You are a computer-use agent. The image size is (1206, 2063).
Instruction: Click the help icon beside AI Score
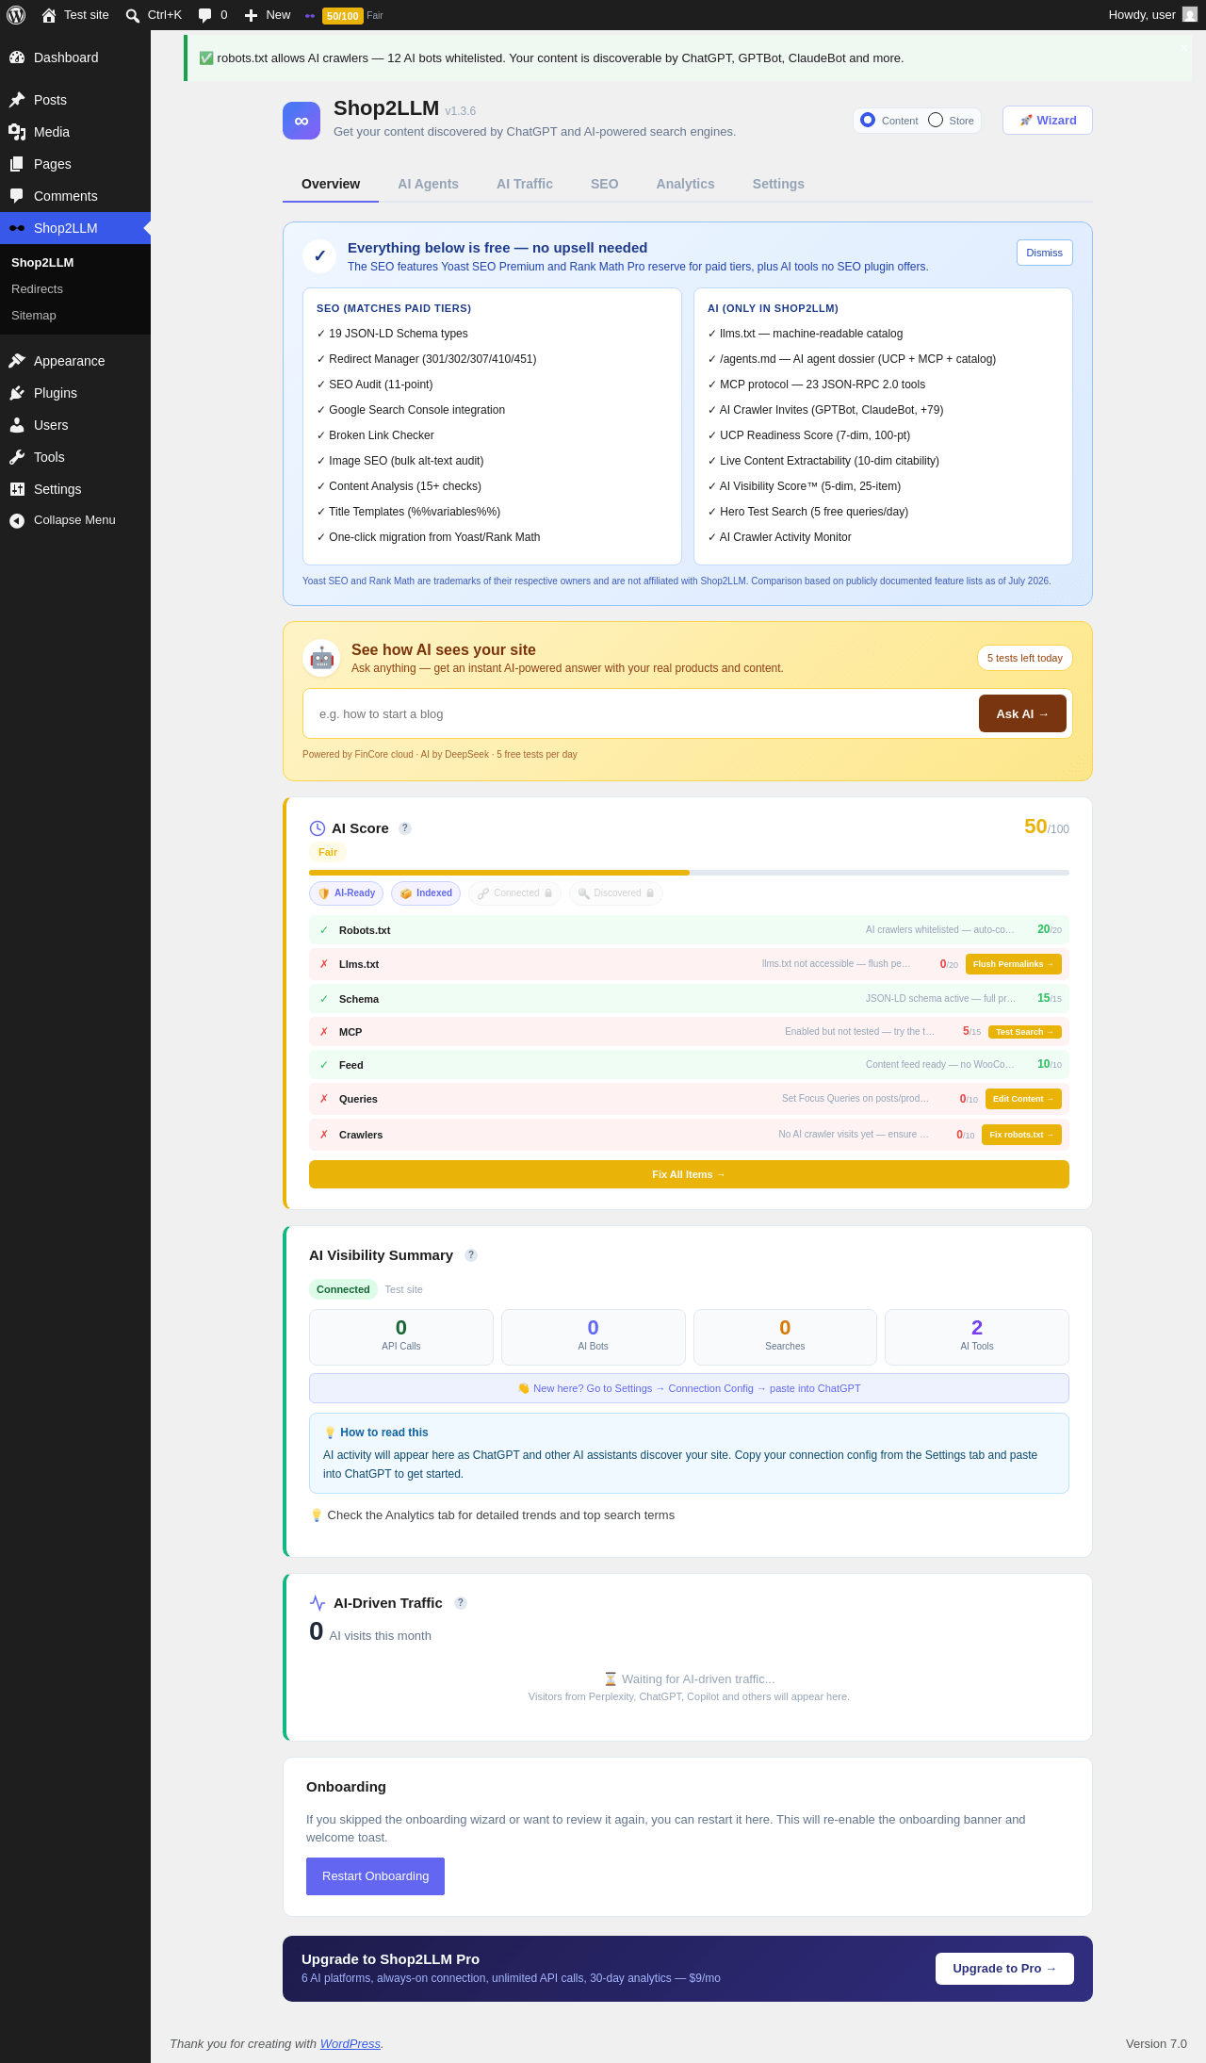[405, 828]
